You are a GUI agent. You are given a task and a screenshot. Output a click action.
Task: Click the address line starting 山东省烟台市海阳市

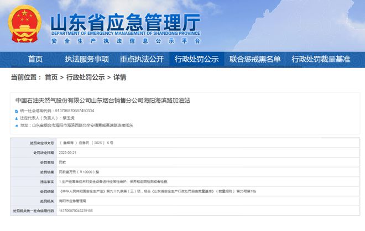point(82,125)
